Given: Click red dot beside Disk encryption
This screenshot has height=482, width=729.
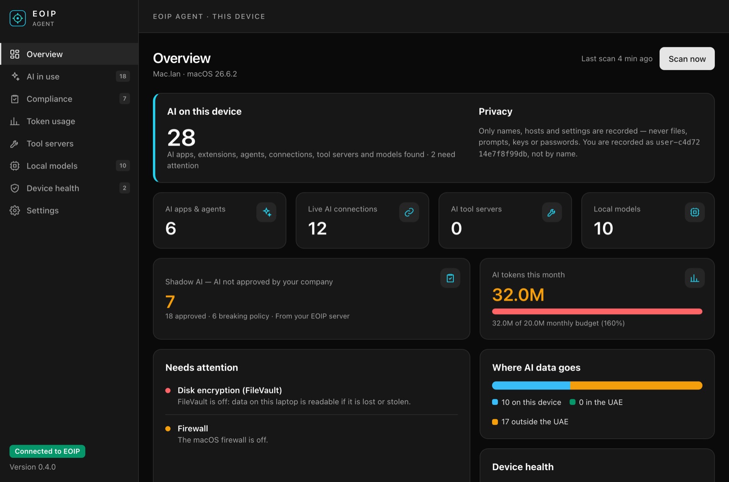Looking at the screenshot, I should pyautogui.click(x=168, y=390).
